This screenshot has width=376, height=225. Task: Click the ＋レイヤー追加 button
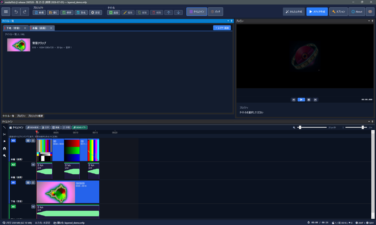pyautogui.click(x=222, y=28)
